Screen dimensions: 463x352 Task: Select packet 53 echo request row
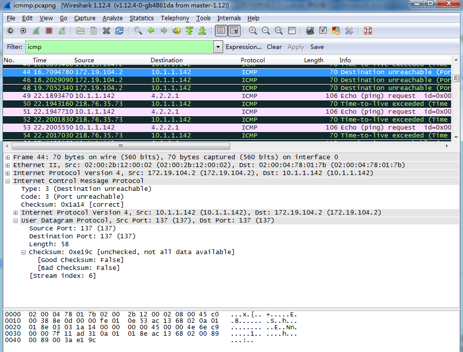pyautogui.click(x=227, y=128)
